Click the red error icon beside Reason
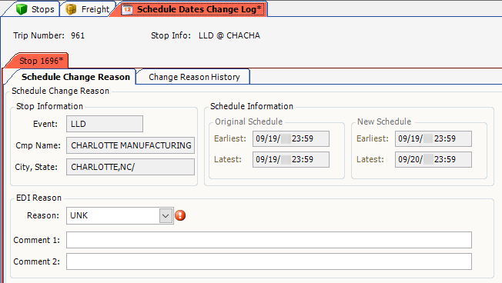The image size is (502, 283). [x=180, y=215]
